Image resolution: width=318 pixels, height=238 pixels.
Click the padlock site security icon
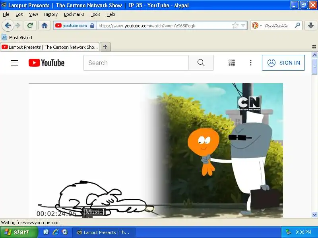point(92,25)
